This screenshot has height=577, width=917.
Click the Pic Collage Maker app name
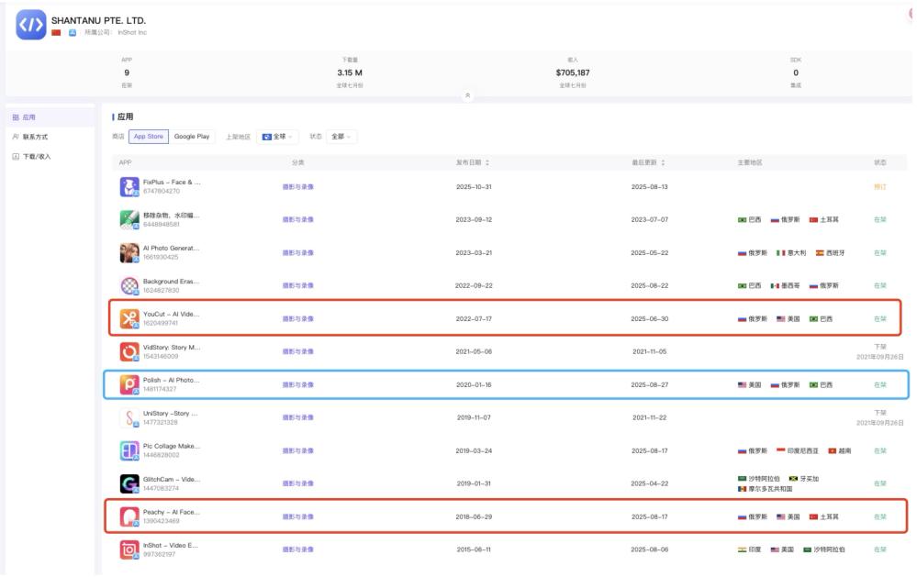(172, 446)
